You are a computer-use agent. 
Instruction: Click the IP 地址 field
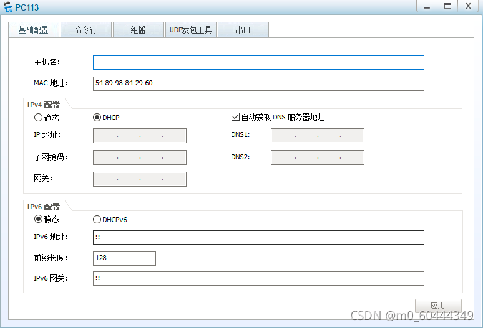(140, 136)
